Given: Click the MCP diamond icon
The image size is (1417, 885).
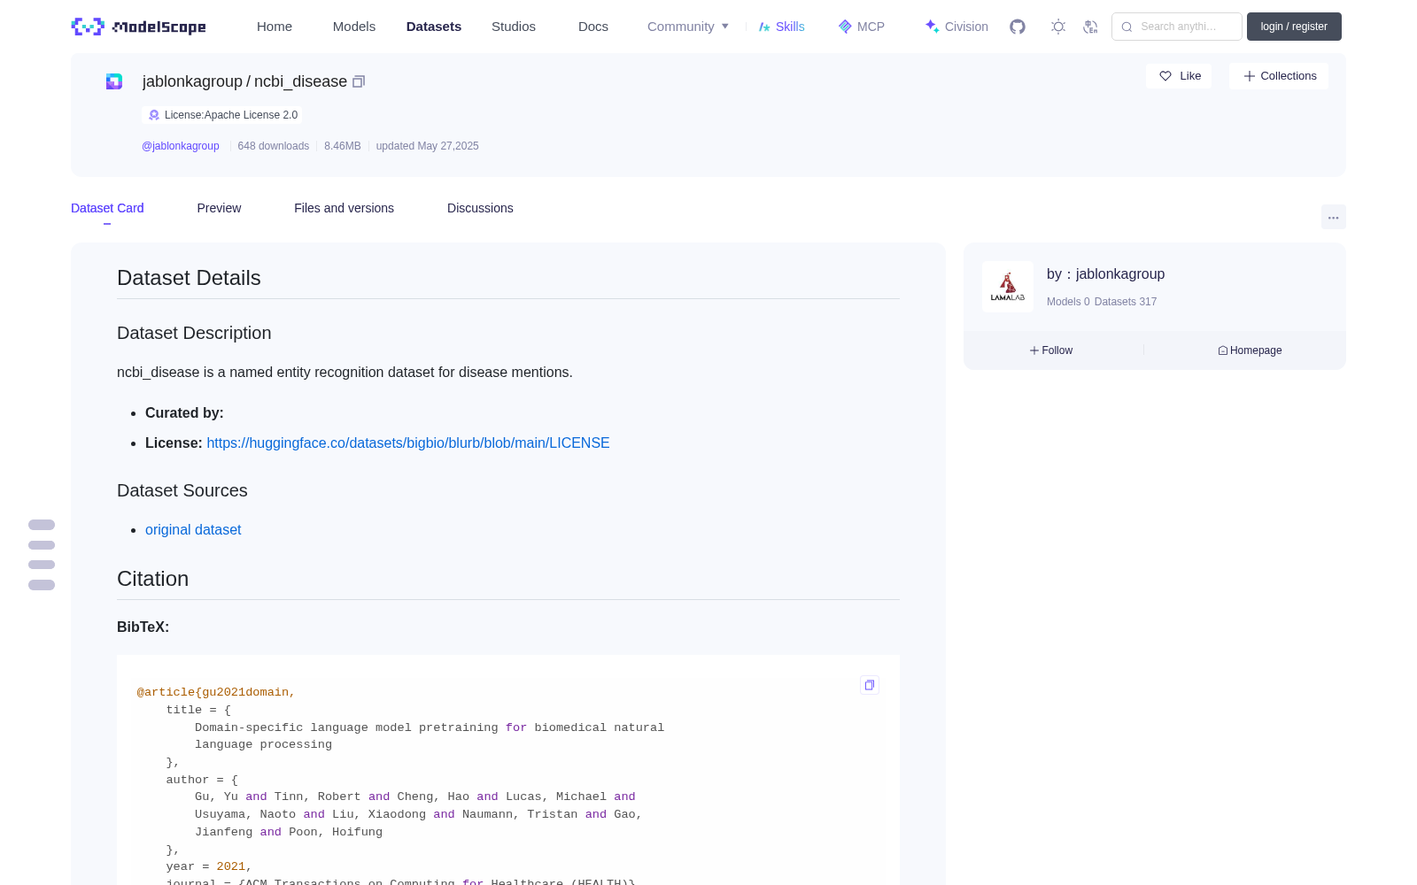Looking at the screenshot, I should click(845, 27).
